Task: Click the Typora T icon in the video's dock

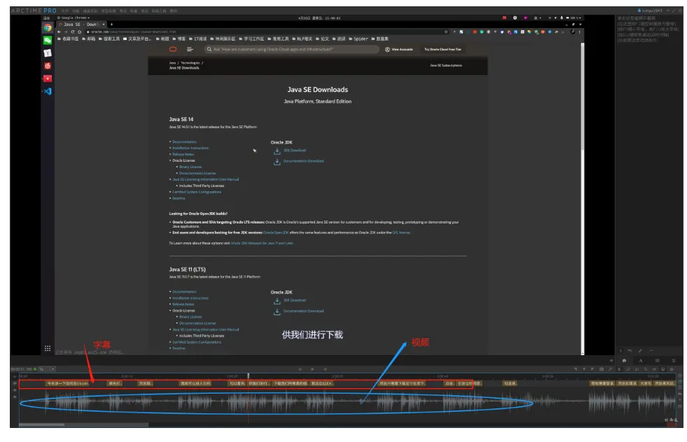Action: [x=48, y=53]
